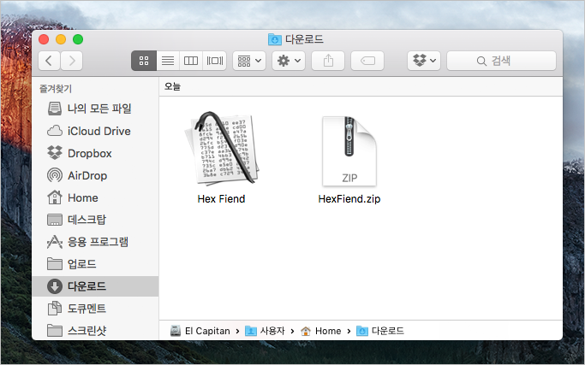Switch to column view

tap(191, 61)
